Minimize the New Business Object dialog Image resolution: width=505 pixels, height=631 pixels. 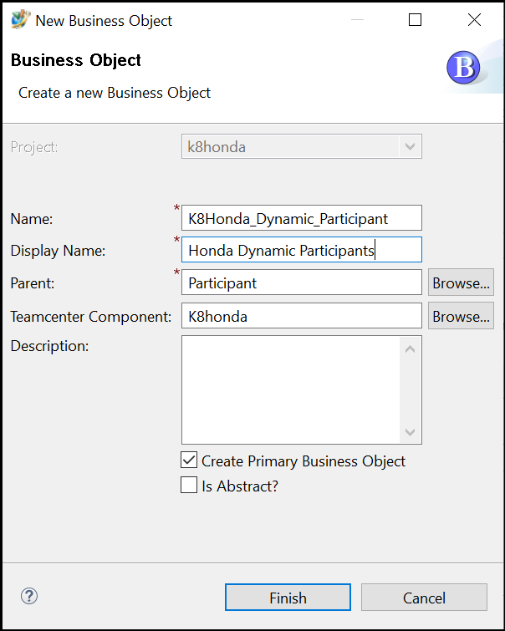[355, 20]
